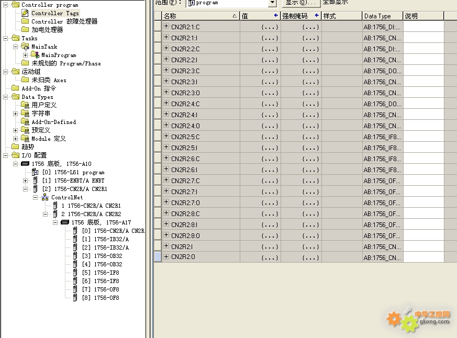Click the Add-On-Defined folder icon
457x338 pixels.
tap(26, 122)
